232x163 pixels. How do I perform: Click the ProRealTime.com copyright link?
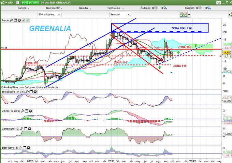pos(12,87)
